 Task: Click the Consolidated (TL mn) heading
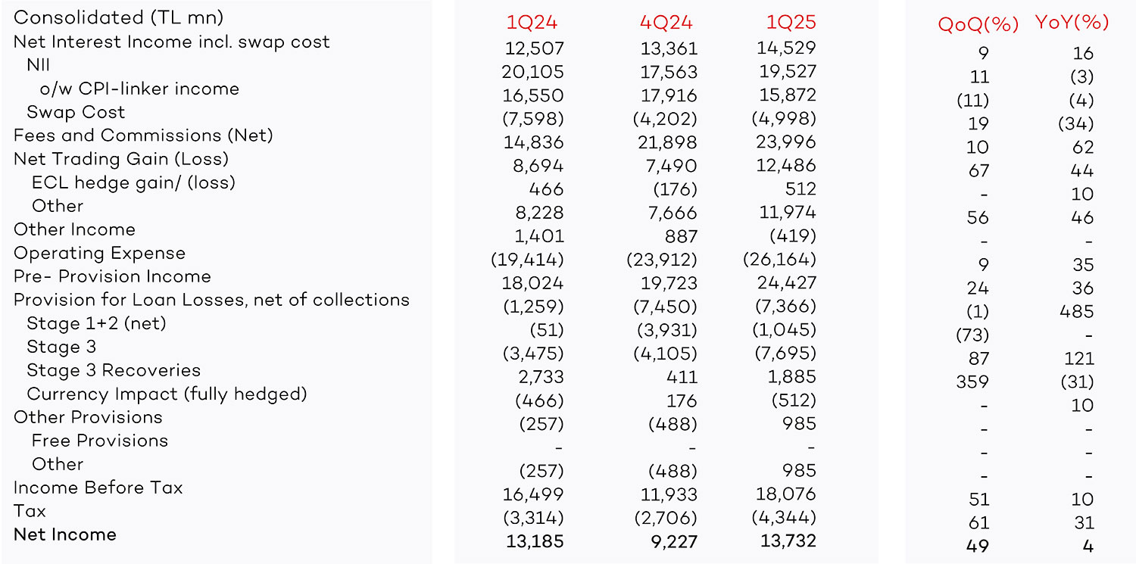119,18
